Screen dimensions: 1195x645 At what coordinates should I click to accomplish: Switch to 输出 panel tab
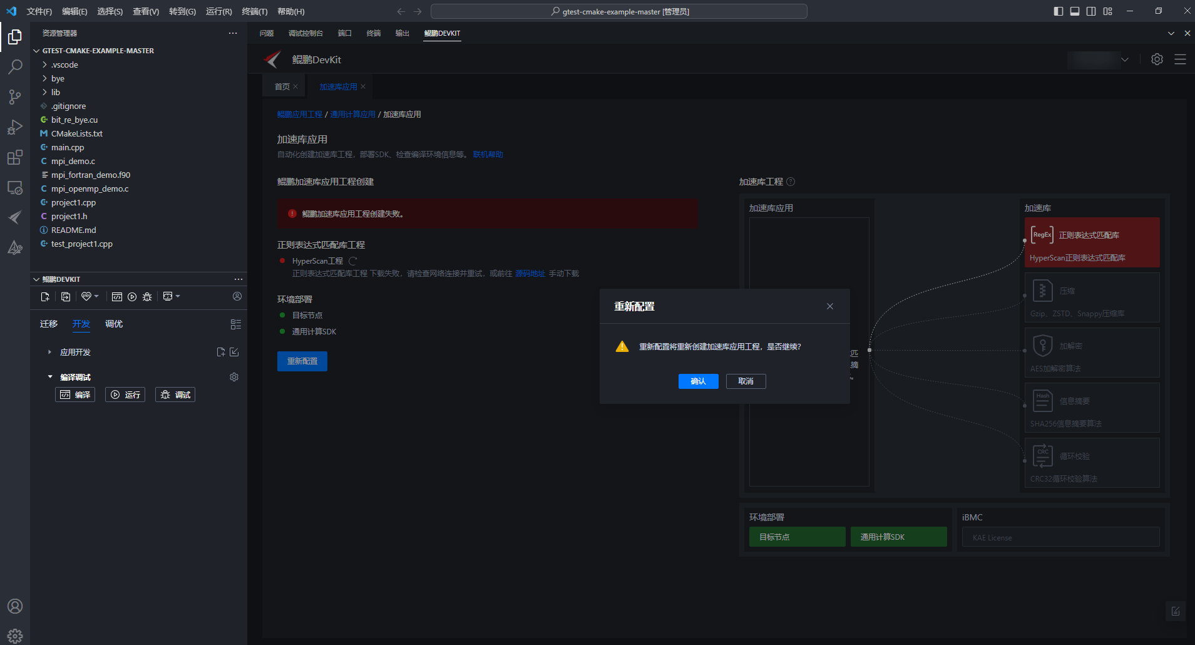coord(402,33)
